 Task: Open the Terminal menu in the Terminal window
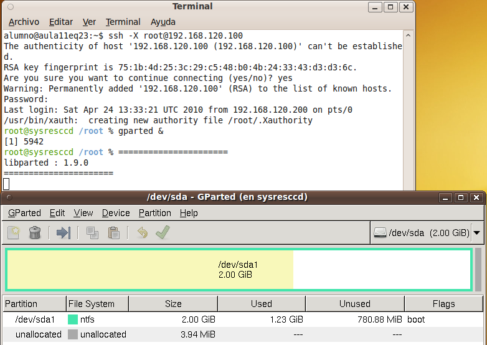[x=123, y=22]
